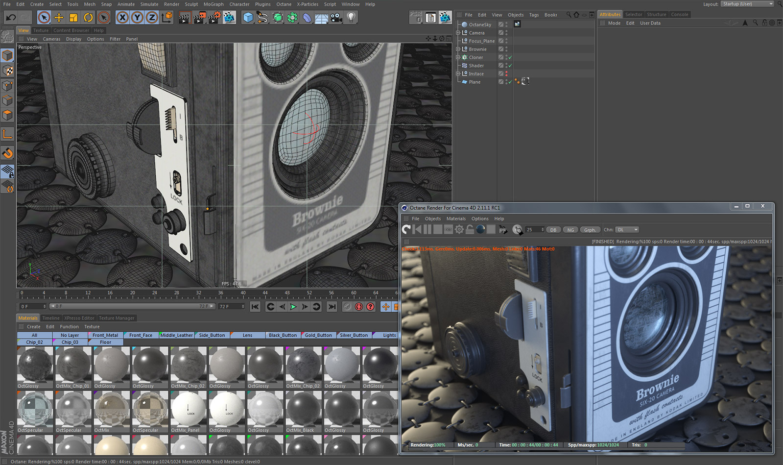Add a floor environment object
Viewport: 783px width, 465px height.
click(322, 18)
